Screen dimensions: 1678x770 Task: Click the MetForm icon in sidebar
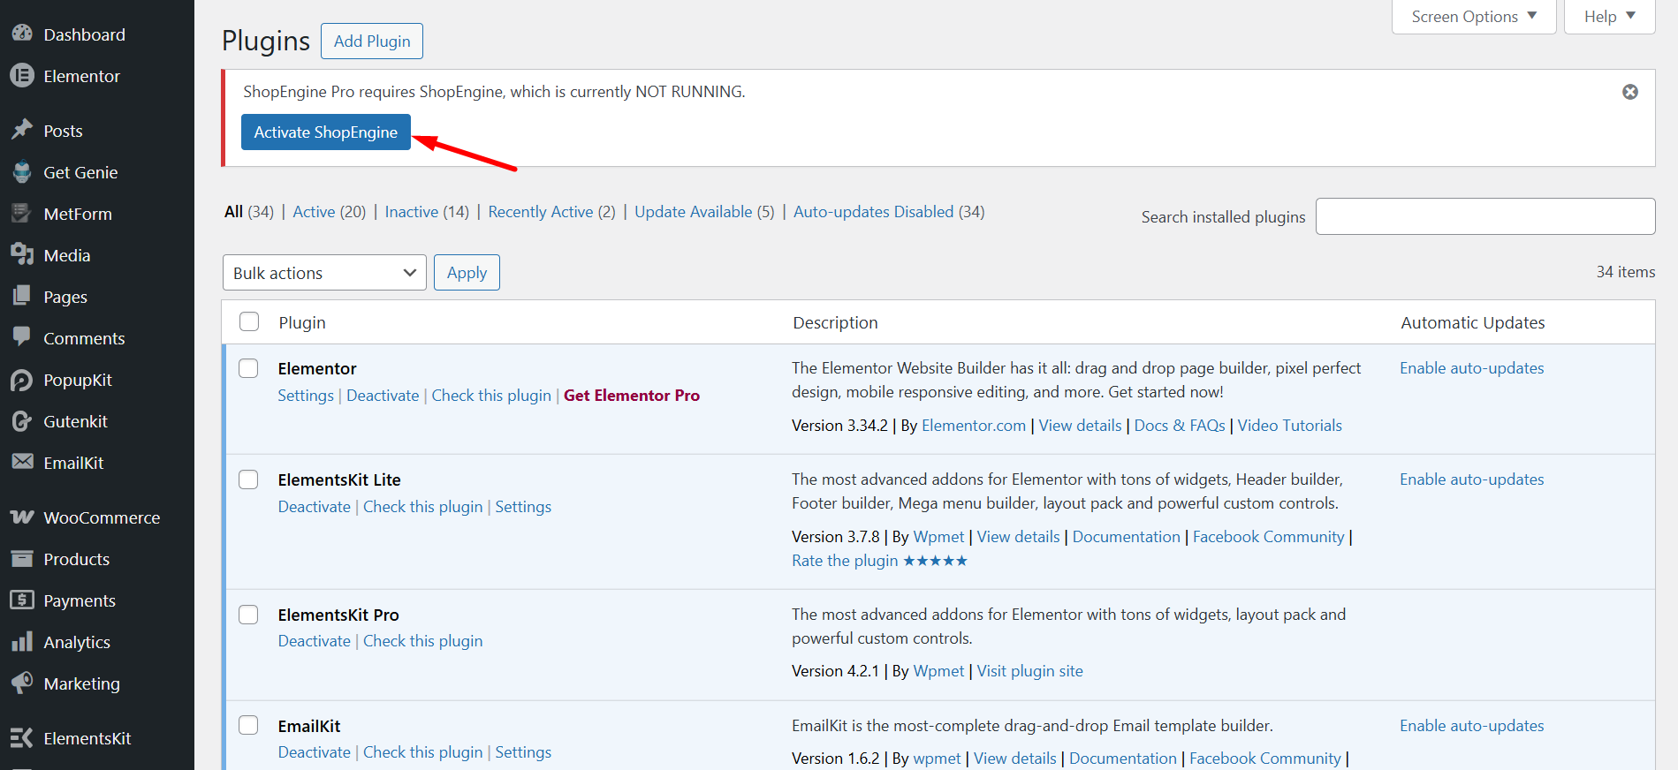coord(22,214)
